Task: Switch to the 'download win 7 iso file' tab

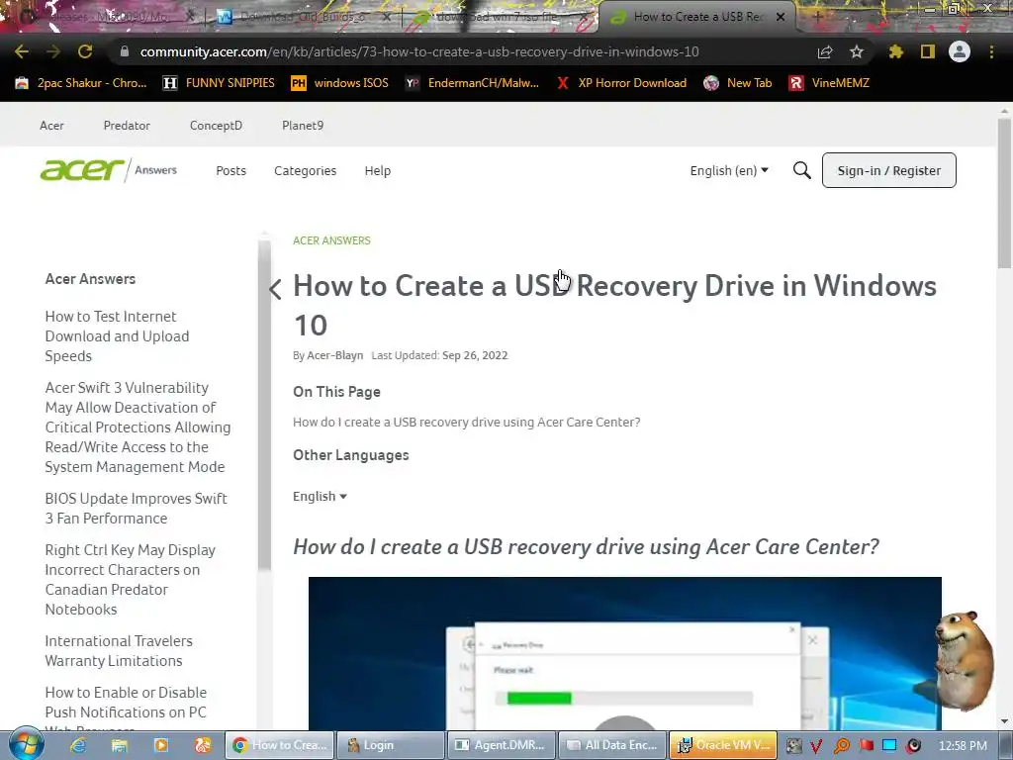Action: (498, 17)
